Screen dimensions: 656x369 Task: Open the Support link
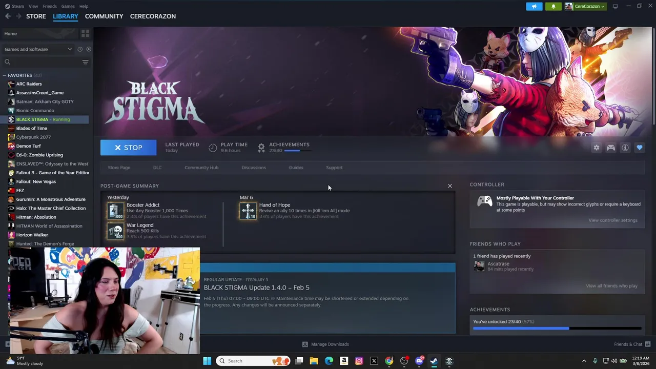334,168
